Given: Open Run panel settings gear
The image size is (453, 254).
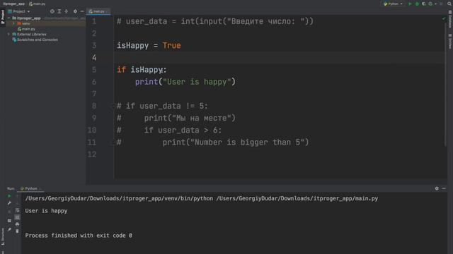Looking at the screenshot, I should [437, 188].
